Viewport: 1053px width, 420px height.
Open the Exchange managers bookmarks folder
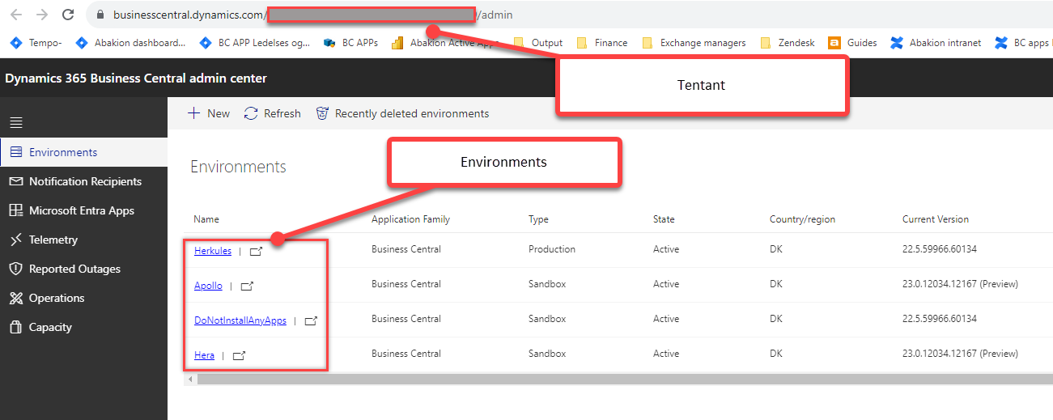(x=694, y=43)
